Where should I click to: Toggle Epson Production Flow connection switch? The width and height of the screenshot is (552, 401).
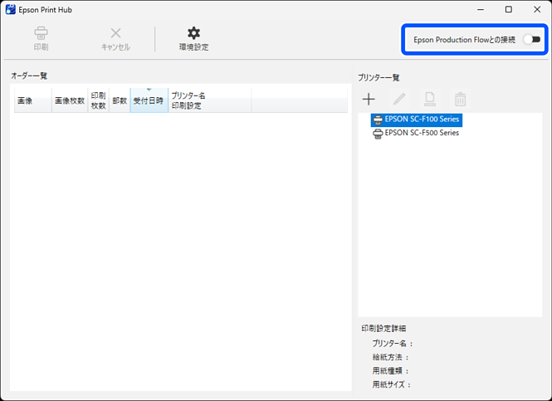click(x=530, y=39)
